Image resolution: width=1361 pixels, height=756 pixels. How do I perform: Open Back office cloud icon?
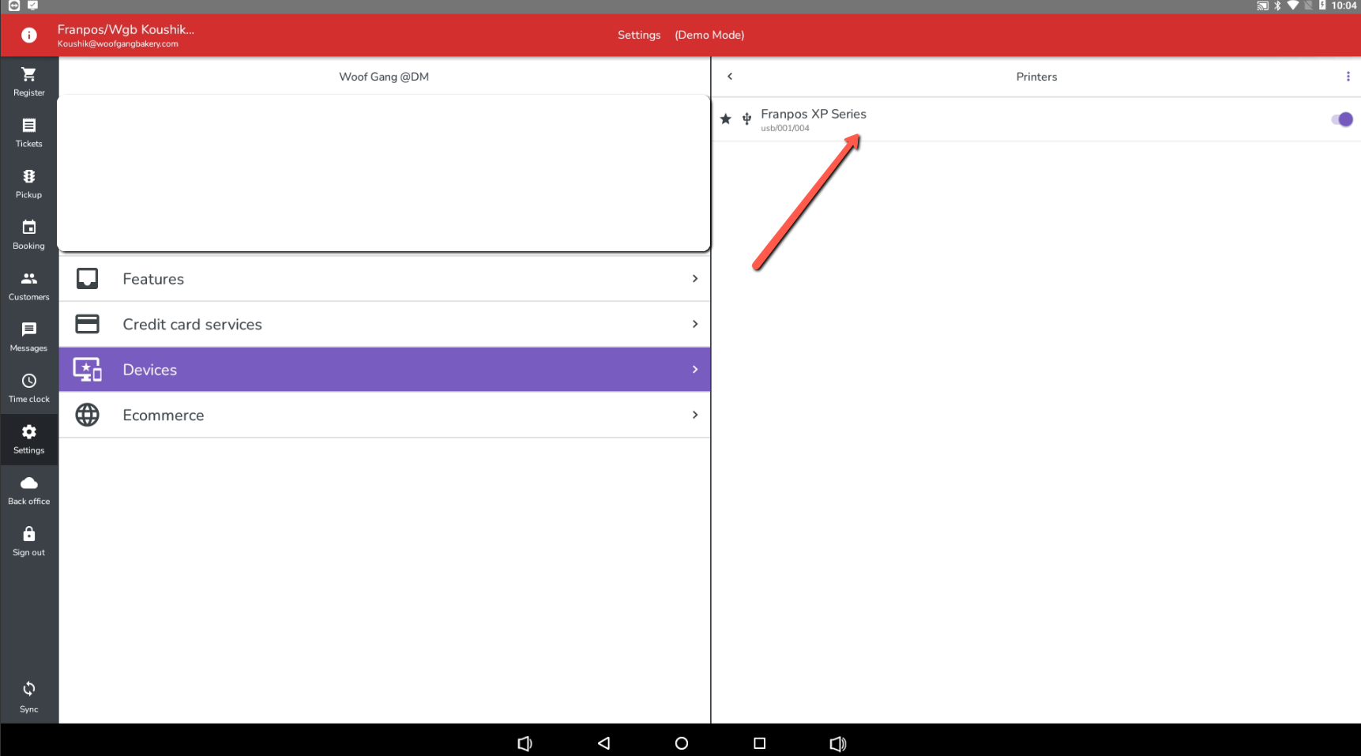29,483
